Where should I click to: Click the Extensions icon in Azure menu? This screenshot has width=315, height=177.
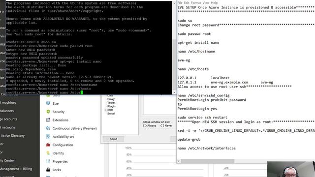point(48,120)
